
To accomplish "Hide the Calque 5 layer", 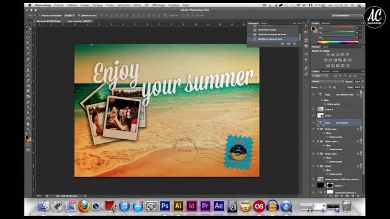I will 313,109.
